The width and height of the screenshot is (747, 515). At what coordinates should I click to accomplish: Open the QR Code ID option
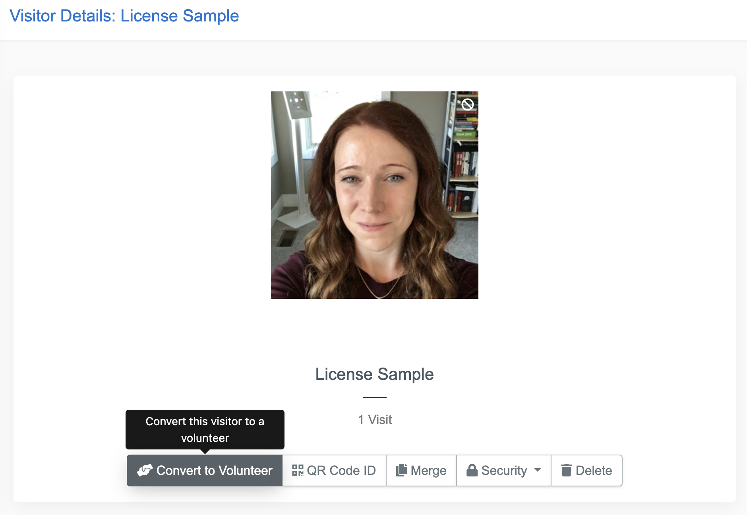334,470
